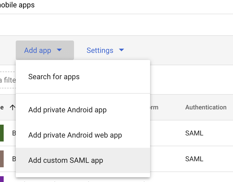Screen dimensions: 233x182
Task: Expand the Settings dropdown
Action: click(x=105, y=50)
